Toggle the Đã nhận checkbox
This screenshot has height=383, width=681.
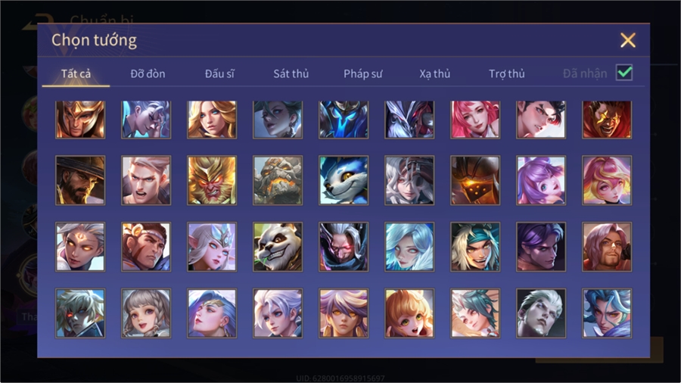click(624, 73)
